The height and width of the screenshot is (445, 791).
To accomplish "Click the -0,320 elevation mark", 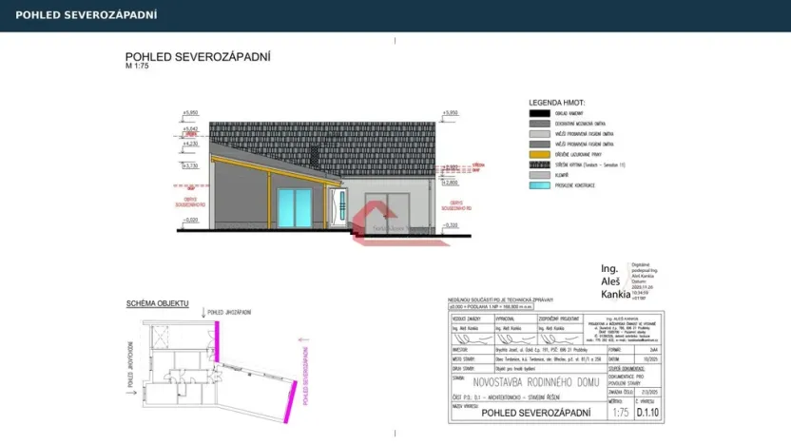I will tap(451, 225).
